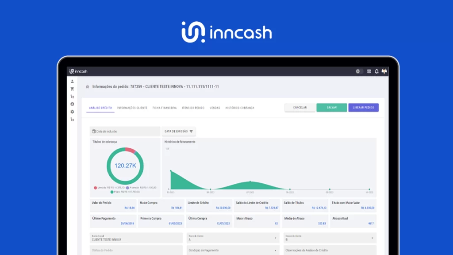This screenshot has height=255, width=453.
Task: Click the Último Pagamento card
Action: (x=113, y=221)
